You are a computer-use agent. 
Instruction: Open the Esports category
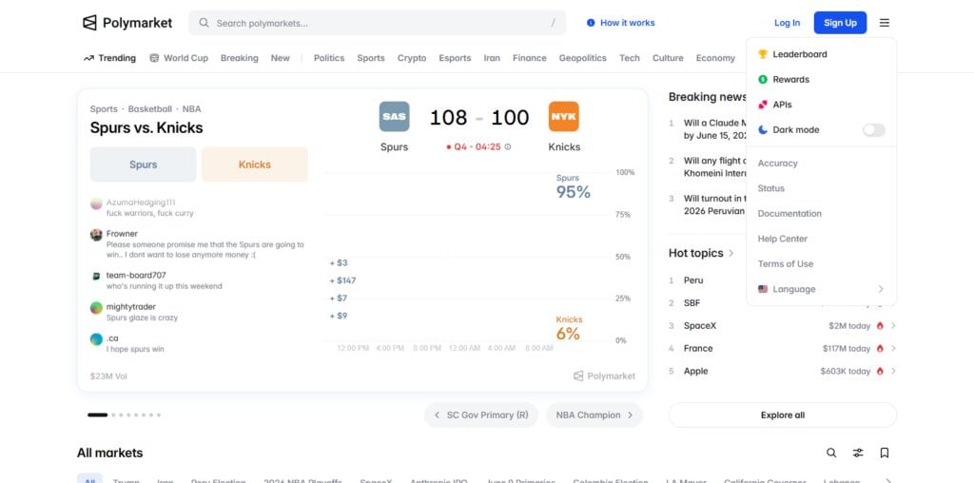click(455, 58)
